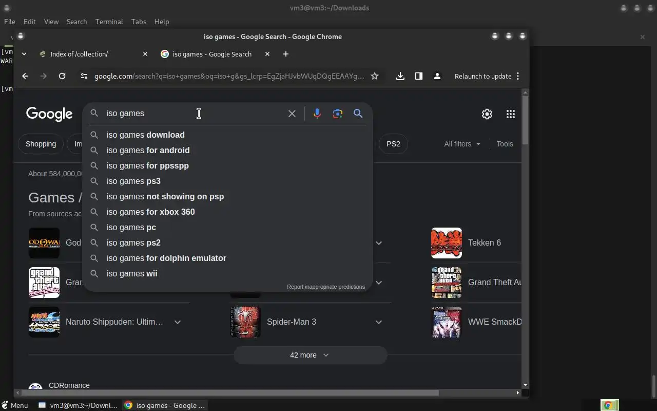Open CDRomance search result
Image resolution: width=657 pixels, height=411 pixels.
(69, 385)
